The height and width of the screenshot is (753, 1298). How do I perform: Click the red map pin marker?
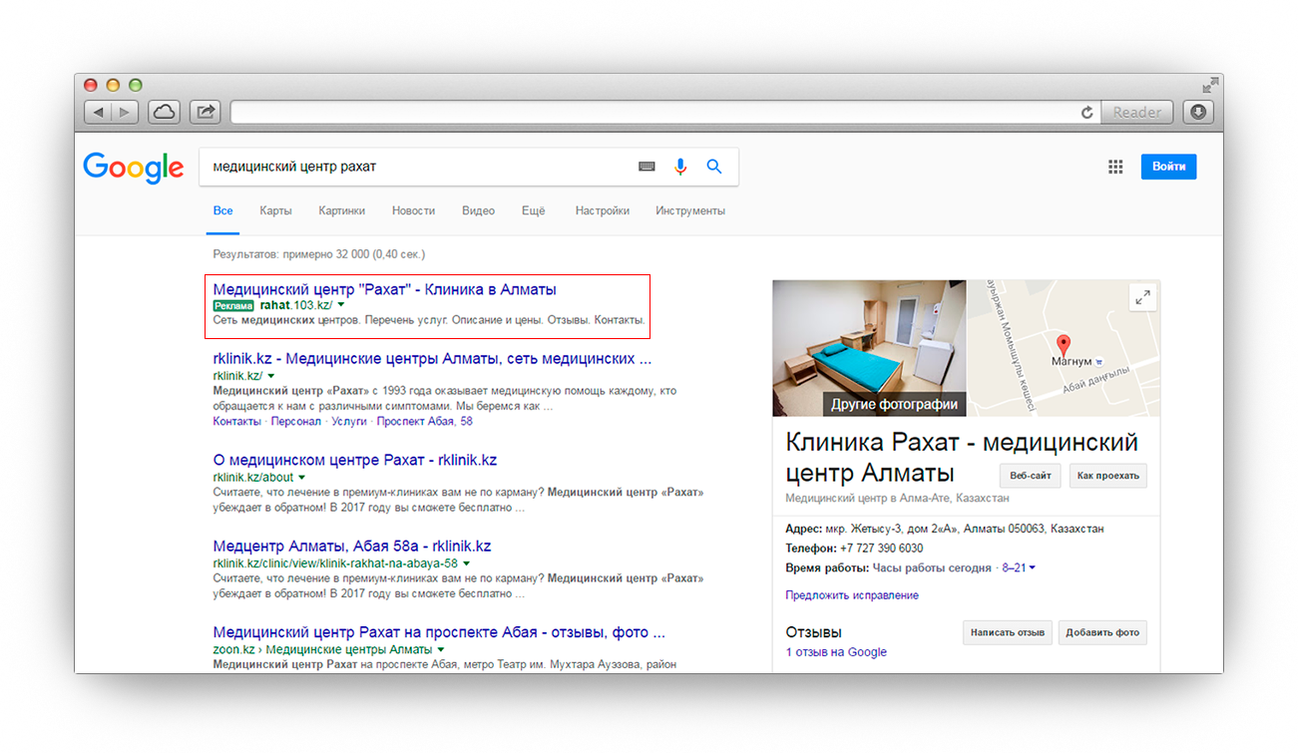click(x=1064, y=347)
